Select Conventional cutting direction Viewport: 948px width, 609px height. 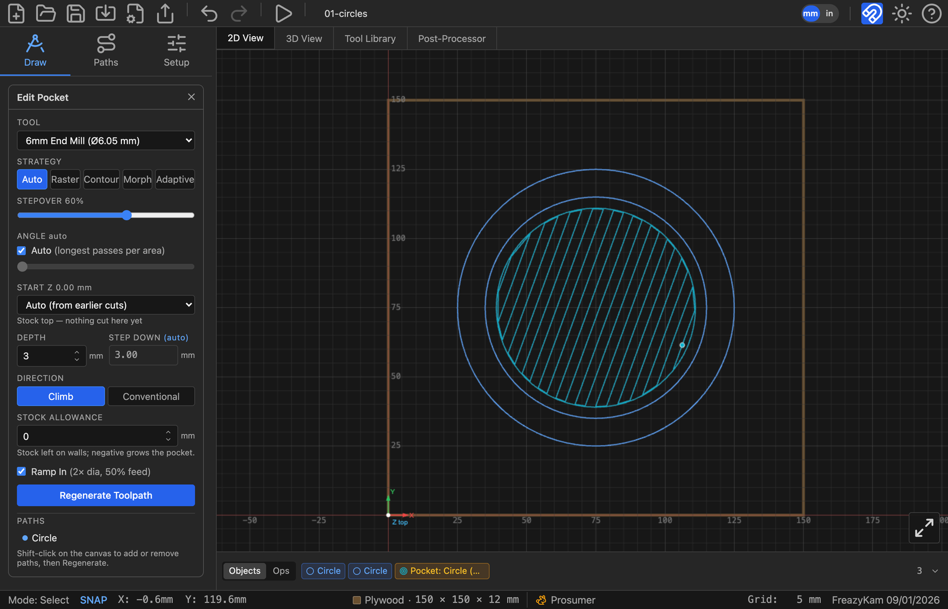pos(151,397)
